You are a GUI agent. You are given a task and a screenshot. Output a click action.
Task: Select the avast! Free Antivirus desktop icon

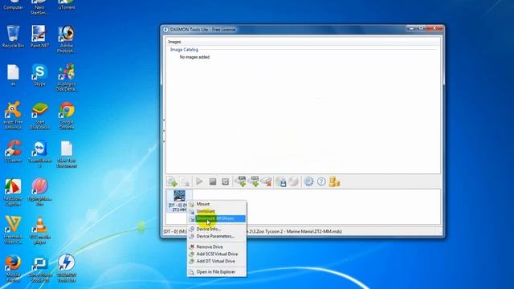[x=13, y=116]
